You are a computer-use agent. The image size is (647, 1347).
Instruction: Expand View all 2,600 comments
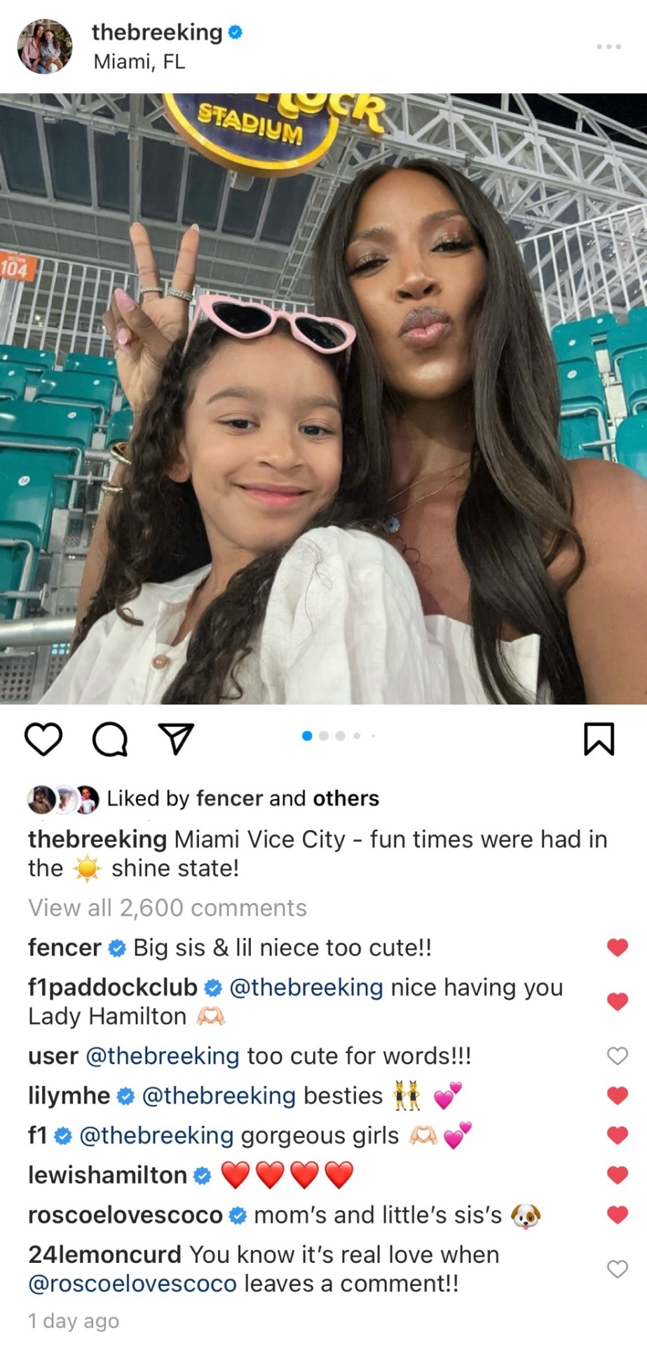point(168,908)
